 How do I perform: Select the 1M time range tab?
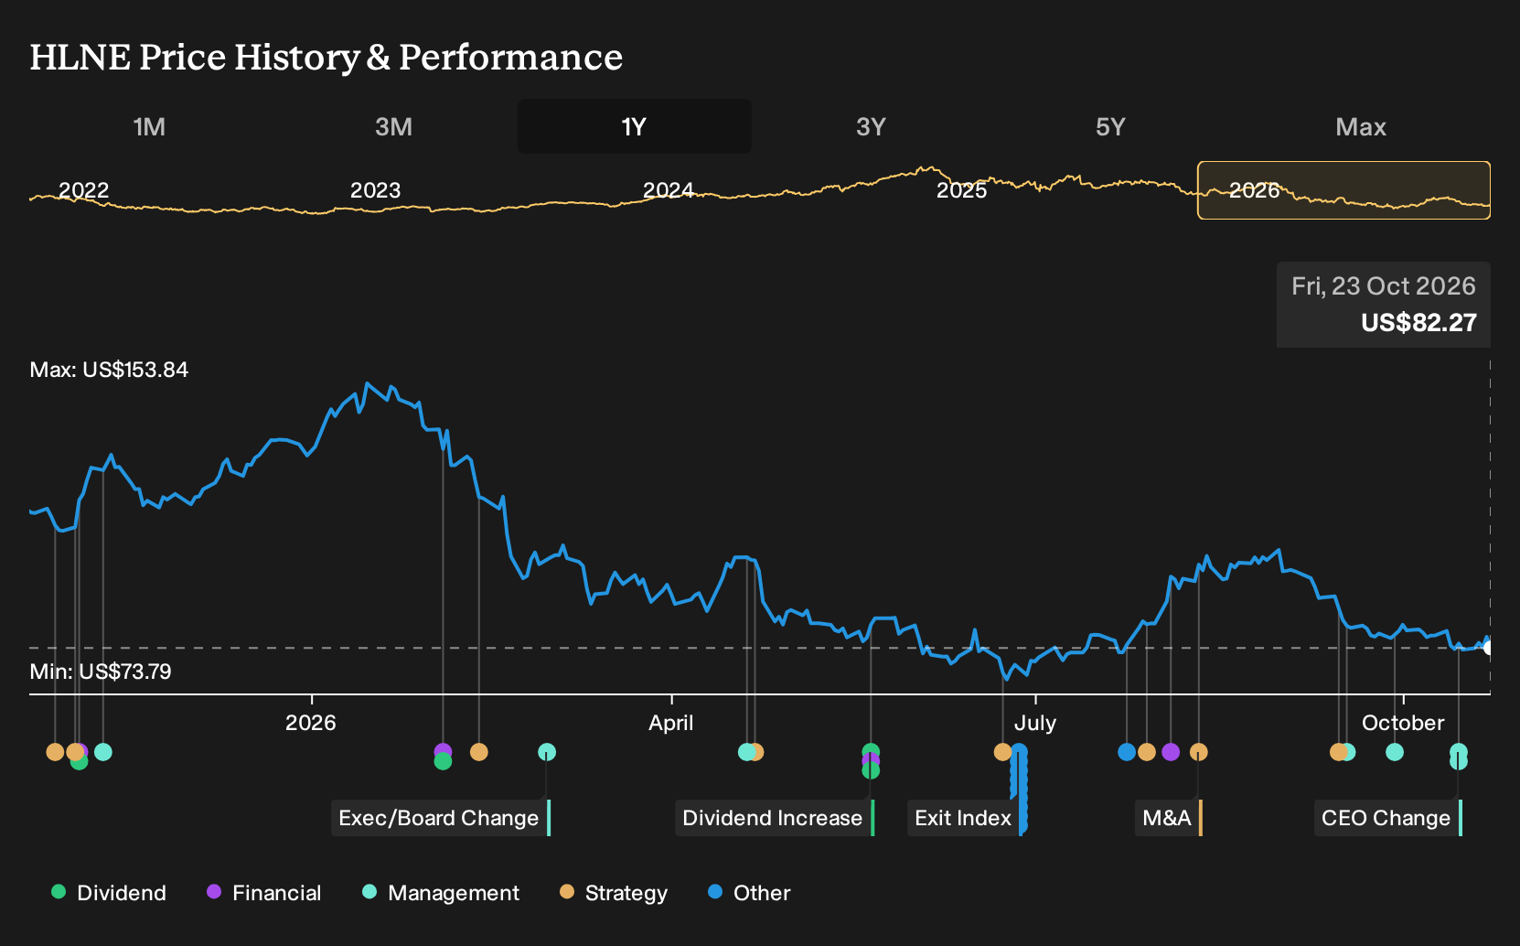pos(149,126)
